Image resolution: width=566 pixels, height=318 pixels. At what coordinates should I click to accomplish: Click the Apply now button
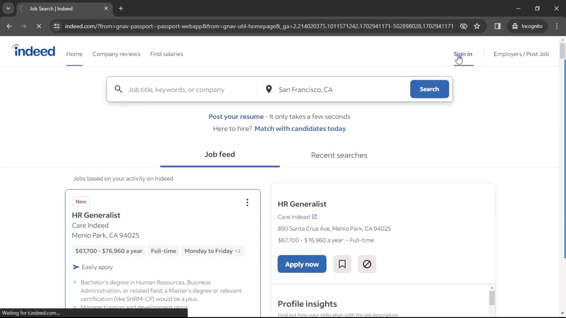click(302, 264)
